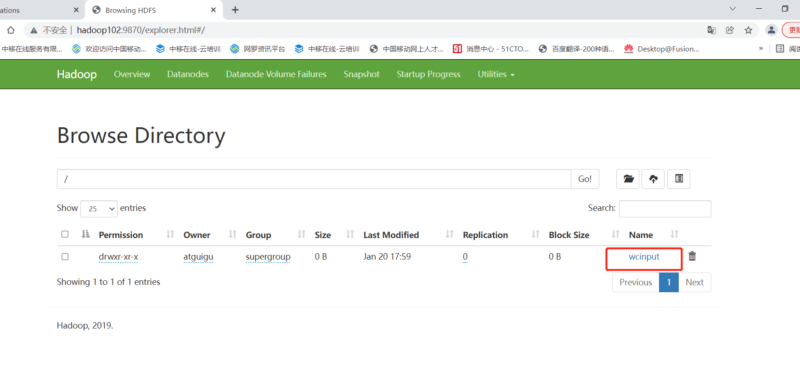This screenshot has width=800, height=380.
Task: Click the not secure warning icon
Action: (x=34, y=30)
